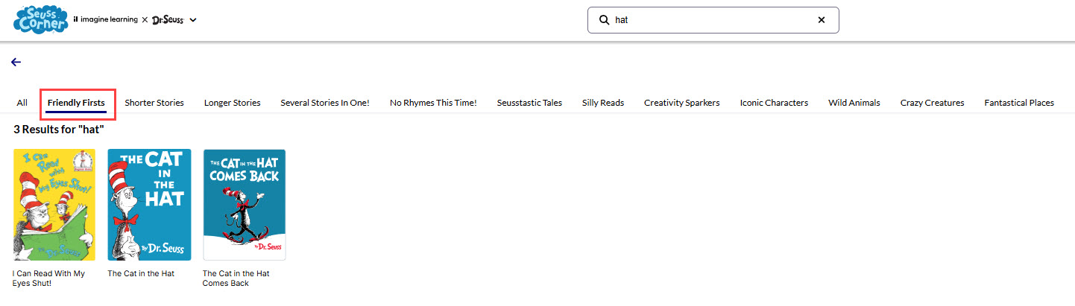Open the Wild Animals tab
Screen dimensions: 1075x306
coord(854,103)
